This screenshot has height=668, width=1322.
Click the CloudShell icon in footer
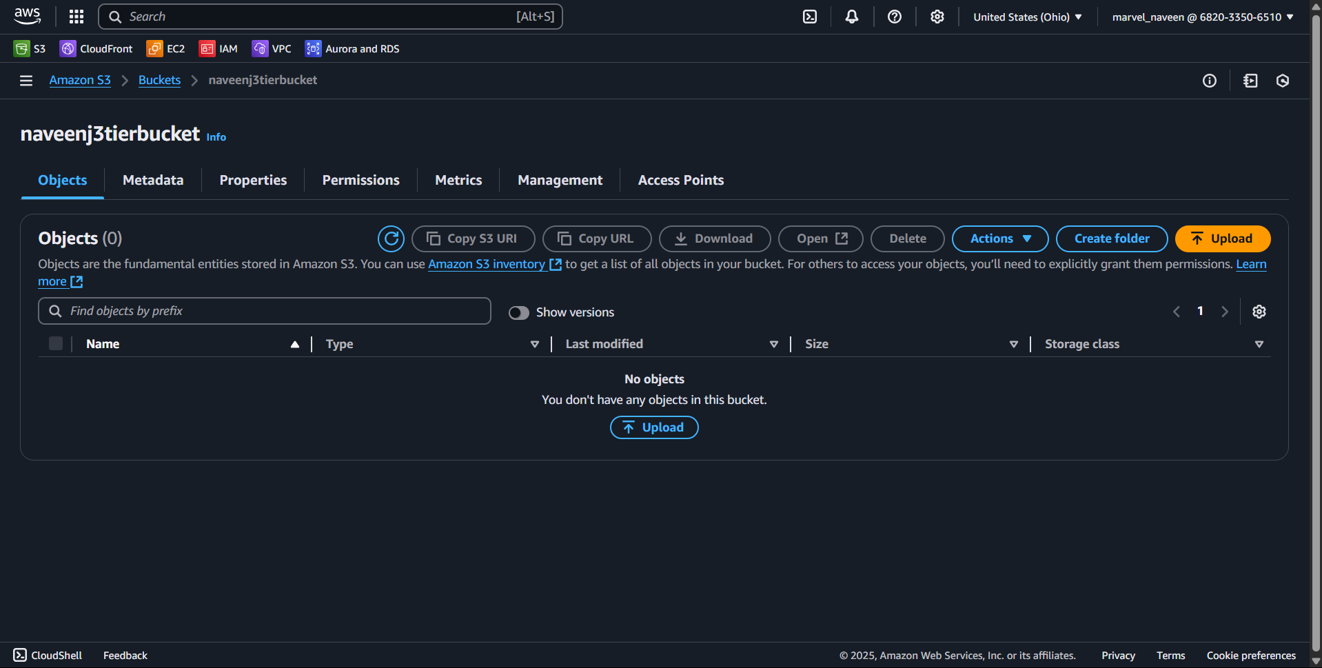point(20,655)
